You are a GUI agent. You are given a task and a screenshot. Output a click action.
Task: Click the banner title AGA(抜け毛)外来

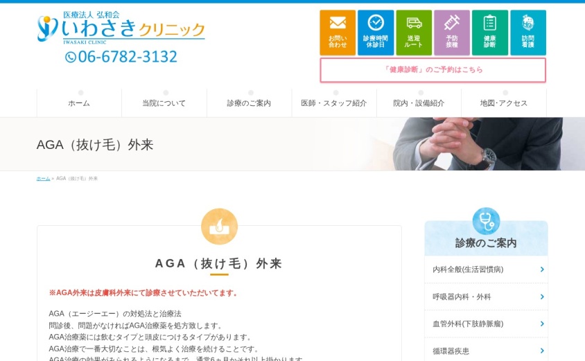coord(95,145)
